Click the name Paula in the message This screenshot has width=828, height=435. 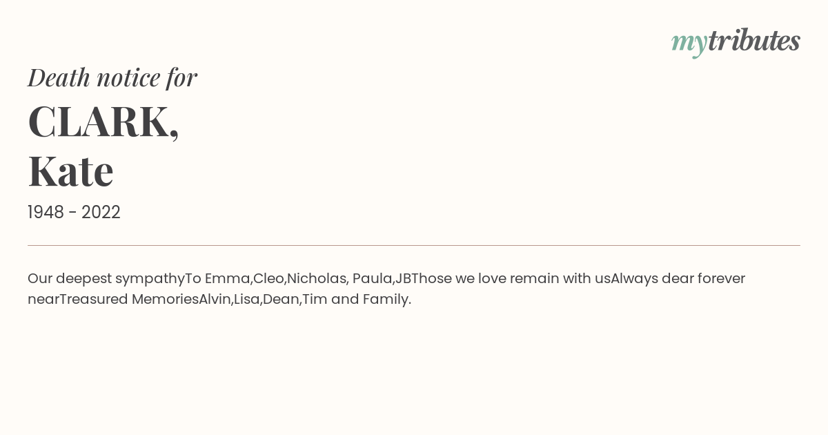click(x=371, y=279)
